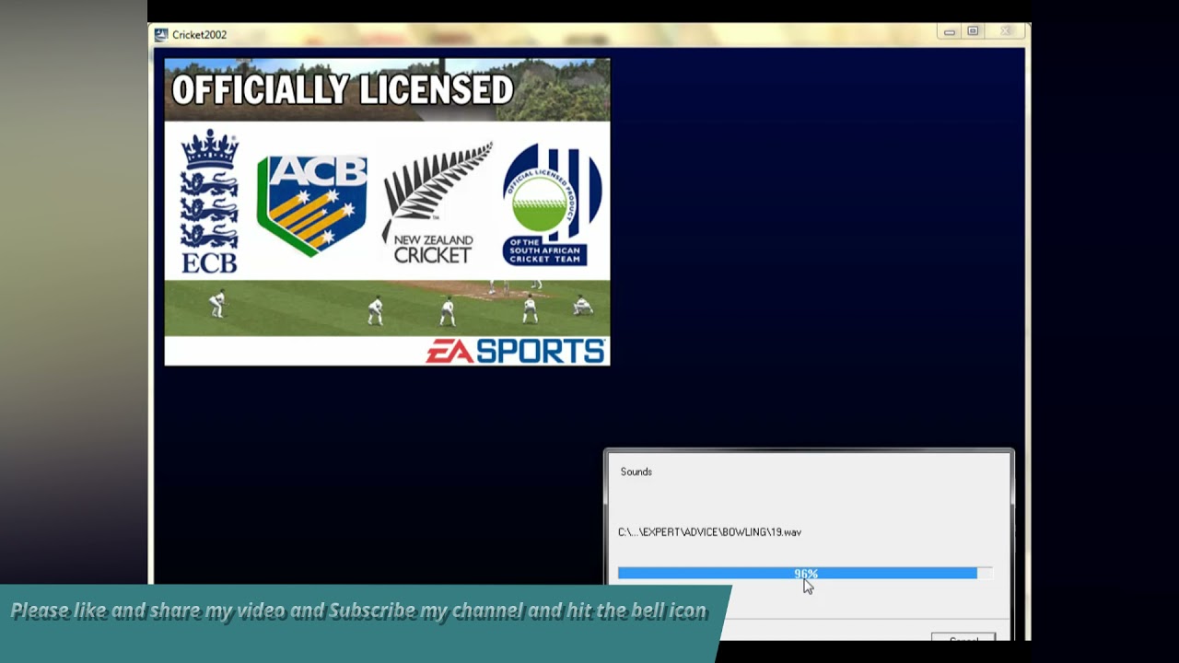Click the file path ending in 19.wav

pos(709,532)
